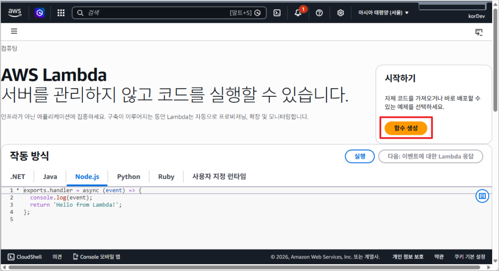This screenshot has width=499, height=271.
Task: Click the hexagon icon inside search box
Action: [258, 13]
